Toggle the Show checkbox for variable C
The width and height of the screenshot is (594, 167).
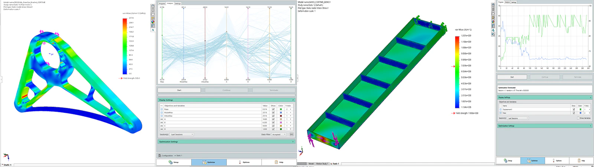point(273,126)
